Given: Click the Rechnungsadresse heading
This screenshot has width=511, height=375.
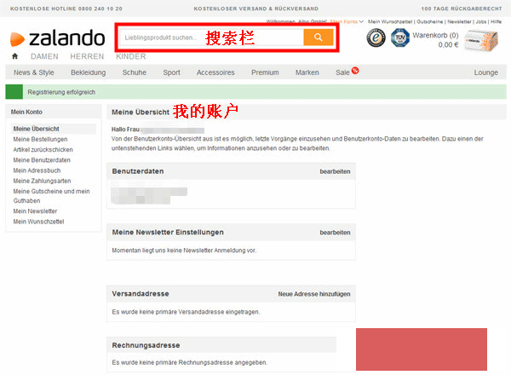Looking at the screenshot, I should coord(146,345).
